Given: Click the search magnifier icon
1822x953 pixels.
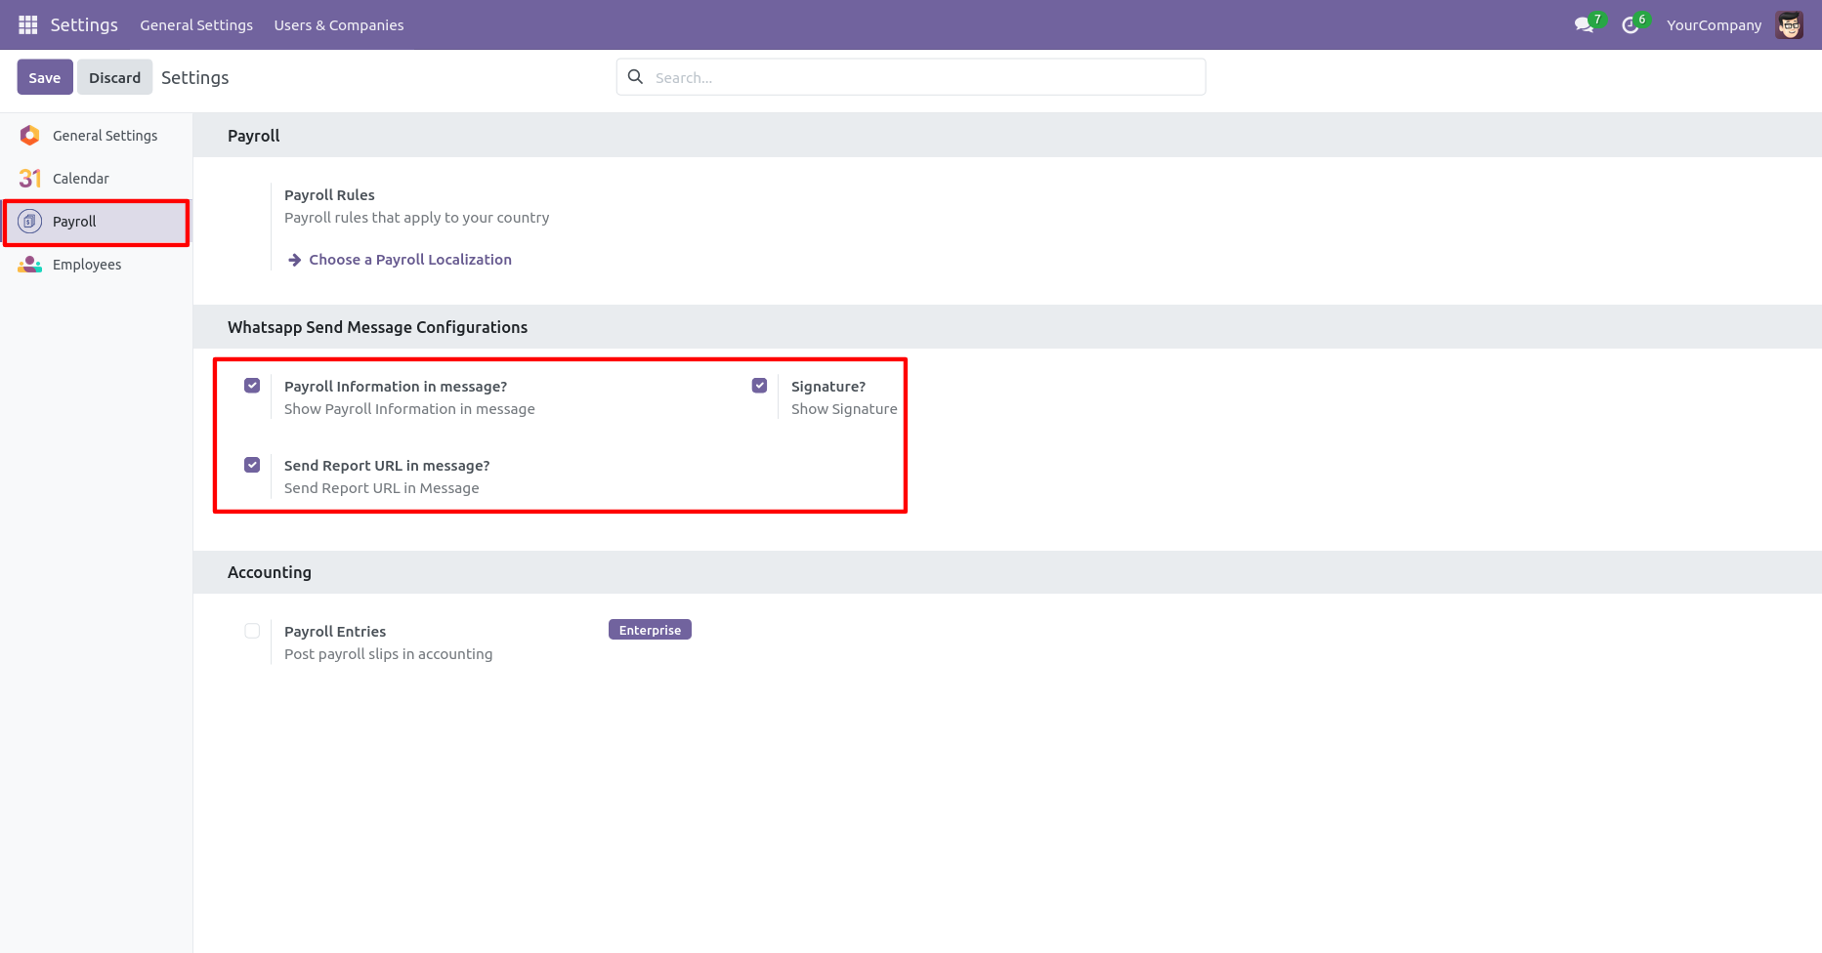Looking at the screenshot, I should (635, 76).
